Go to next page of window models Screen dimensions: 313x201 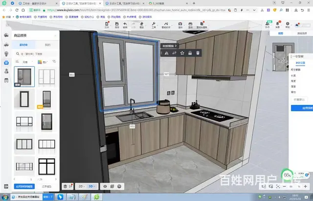[x=56, y=179]
